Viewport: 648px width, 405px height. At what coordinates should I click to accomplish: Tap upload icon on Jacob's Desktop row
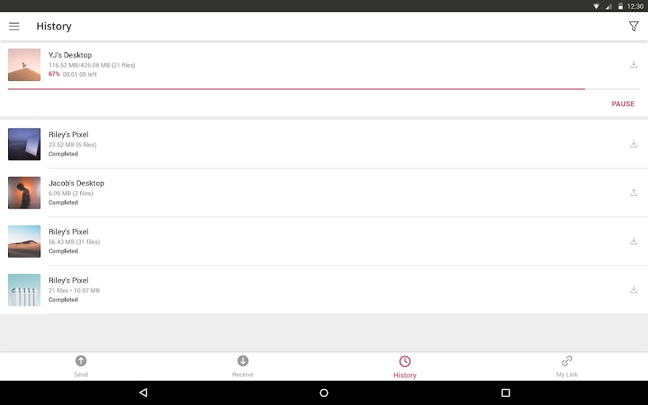tap(633, 193)
